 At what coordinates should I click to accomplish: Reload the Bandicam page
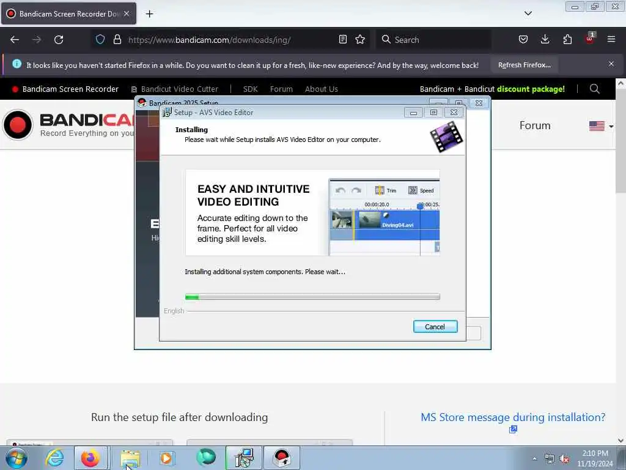coord(59,40)
